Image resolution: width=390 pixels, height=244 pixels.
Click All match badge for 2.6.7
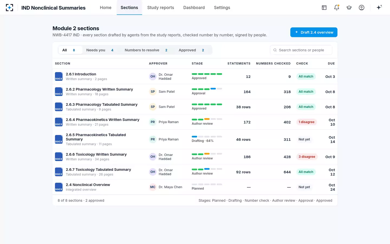306,172
